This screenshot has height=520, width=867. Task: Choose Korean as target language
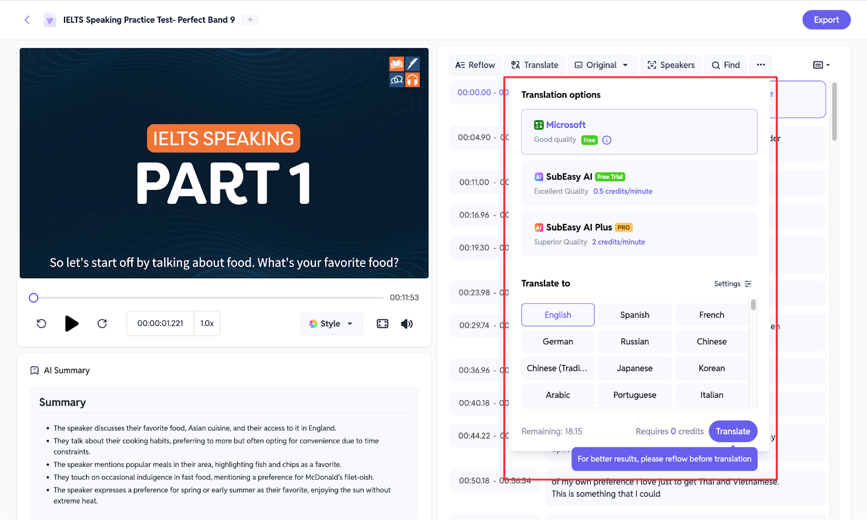(x=711, y=368)
